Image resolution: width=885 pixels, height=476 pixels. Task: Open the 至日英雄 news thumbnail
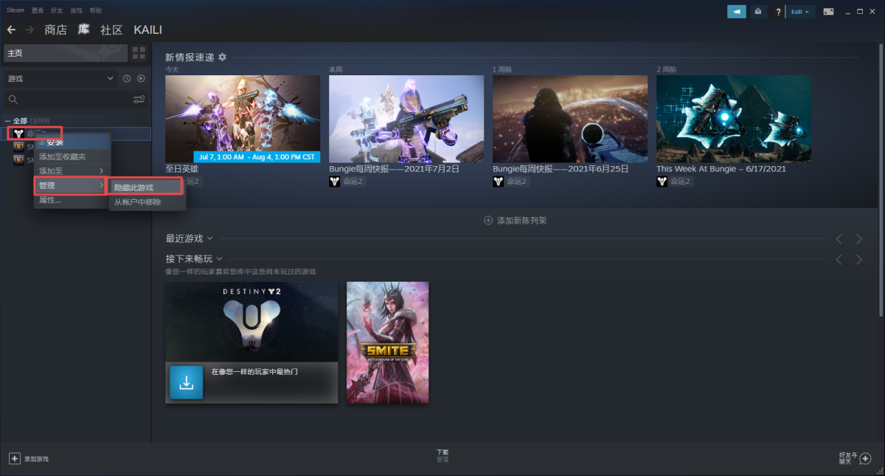click(243, 119)
